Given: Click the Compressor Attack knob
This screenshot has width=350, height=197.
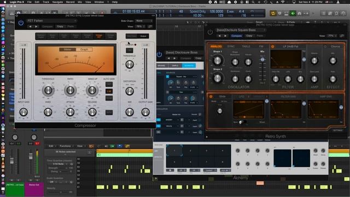Looking at the screenshot, I should tap(70, 112).
